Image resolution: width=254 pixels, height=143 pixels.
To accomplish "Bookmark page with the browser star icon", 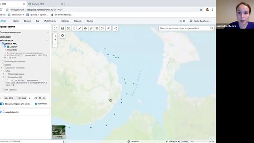I will (x=201, y=10).
